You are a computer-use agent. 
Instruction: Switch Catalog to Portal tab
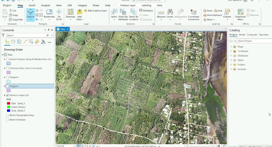[242, 35]
